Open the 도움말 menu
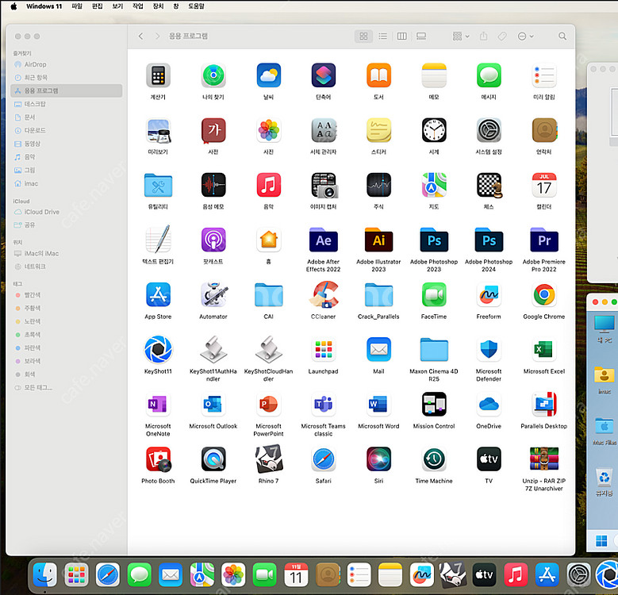Viewport: 618px width, 595px height. click(x=196, y=6)
